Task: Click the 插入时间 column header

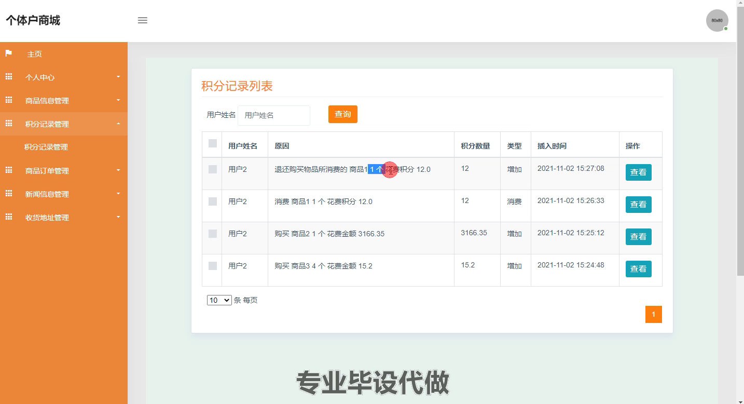Action: click(x=552, y=146)
